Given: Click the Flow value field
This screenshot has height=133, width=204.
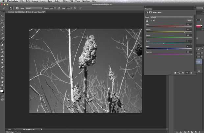Looking at the screenshot, I should pyautogui.click(x=68, y=8).
